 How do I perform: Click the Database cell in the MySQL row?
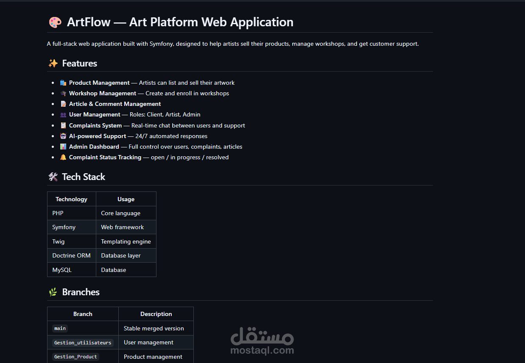click(126, 270)
